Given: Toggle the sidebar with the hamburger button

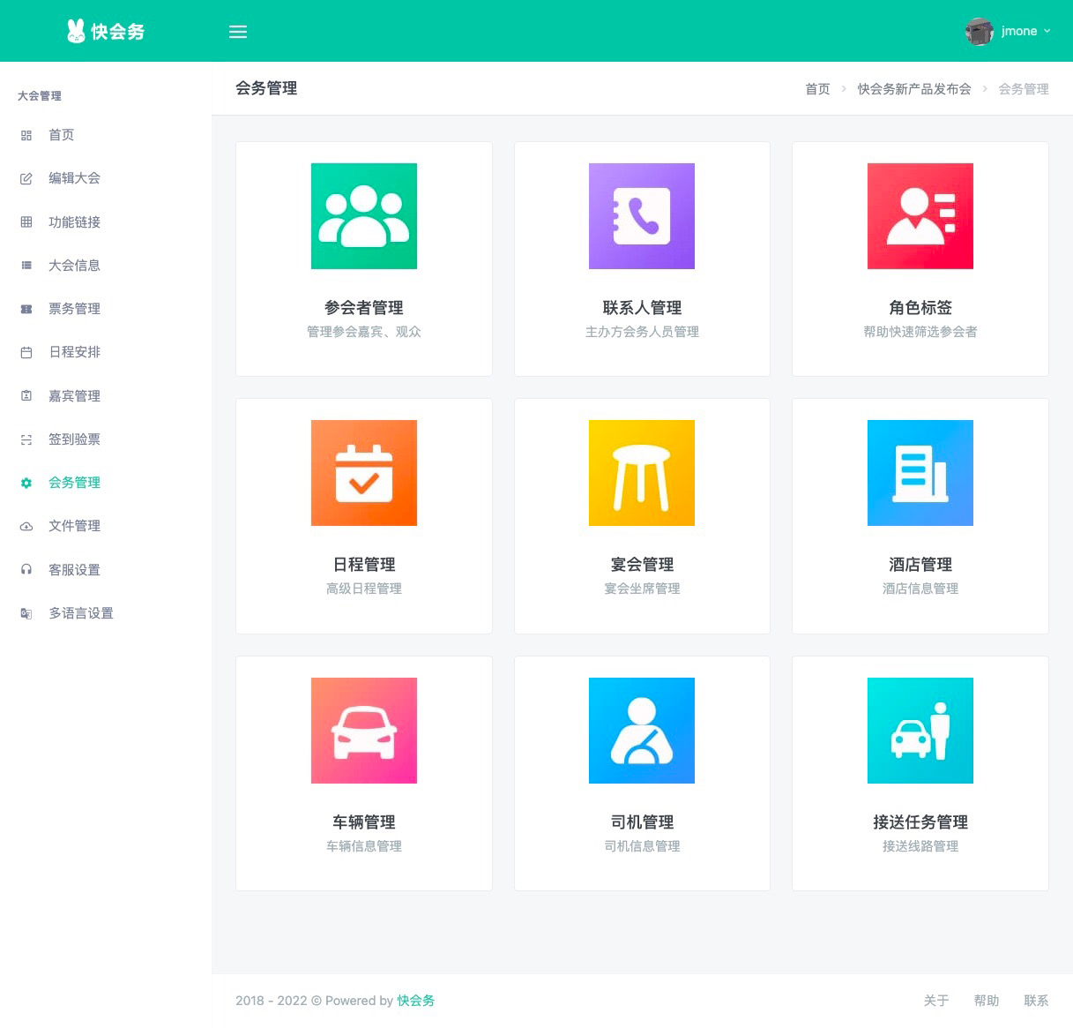Looking at the screenshot, I should coord(238,31).
